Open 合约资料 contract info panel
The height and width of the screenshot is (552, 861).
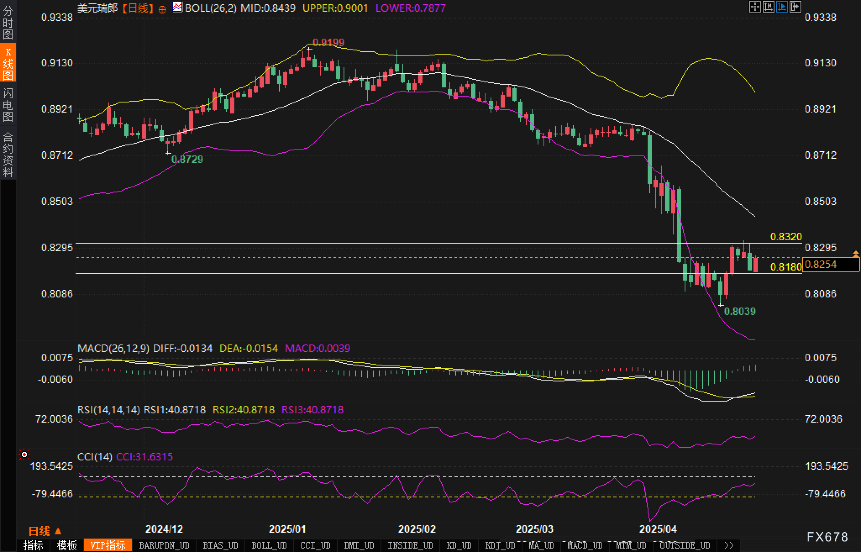click(8, 154)
